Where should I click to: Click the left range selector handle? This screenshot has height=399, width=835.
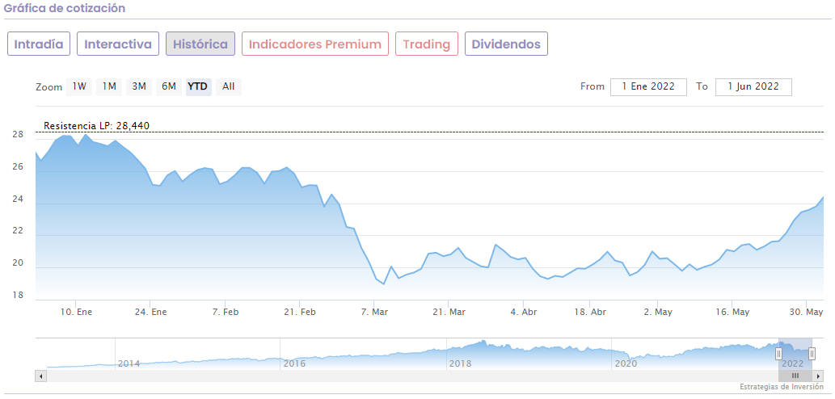pyautogui.click(x=779, y=353)
